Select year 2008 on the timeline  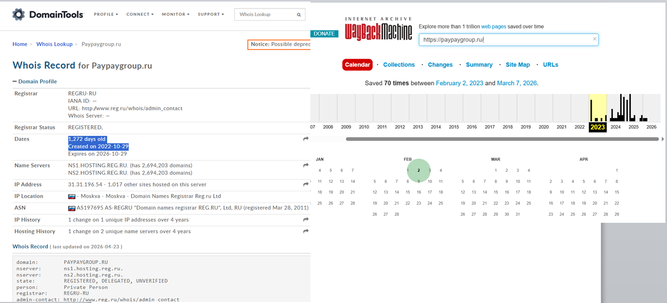(328, 127)
